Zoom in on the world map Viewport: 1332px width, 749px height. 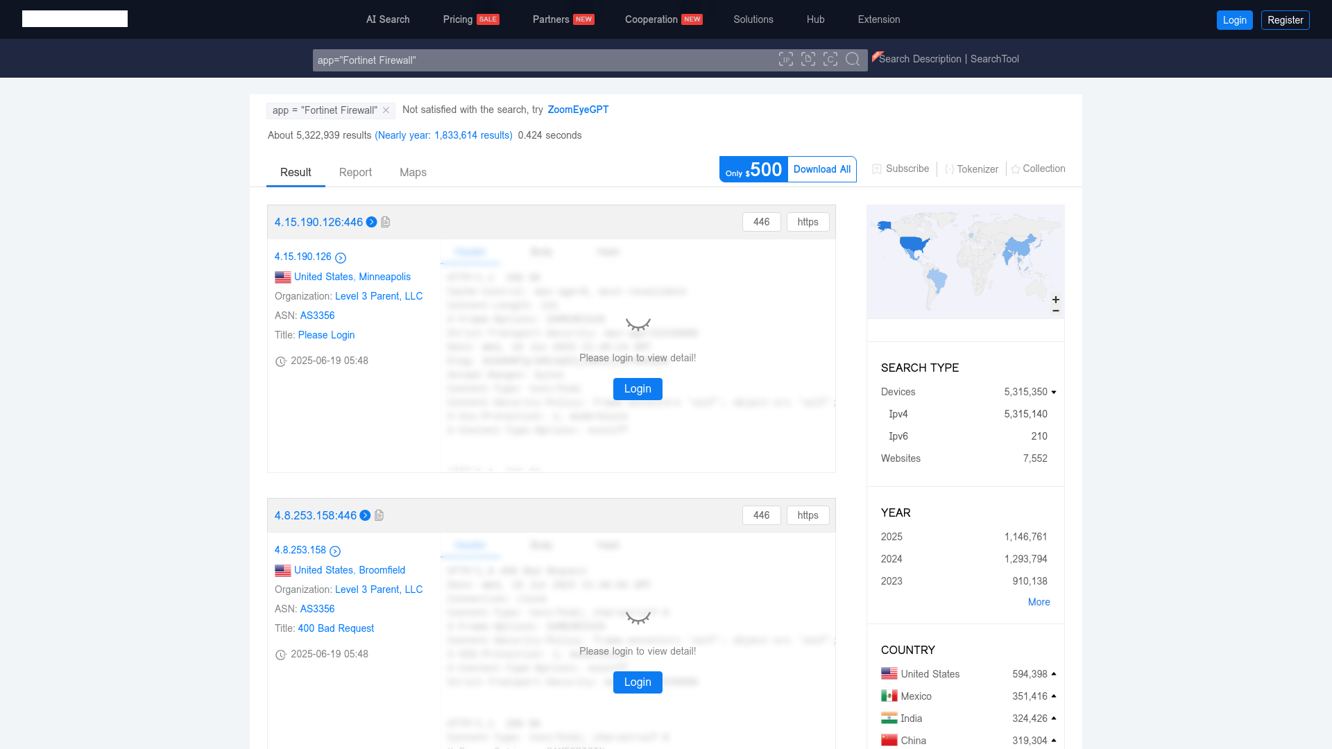(1056, 300)
